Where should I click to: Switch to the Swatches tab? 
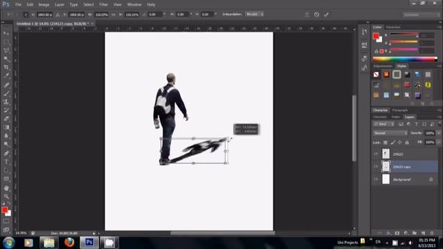393,27
